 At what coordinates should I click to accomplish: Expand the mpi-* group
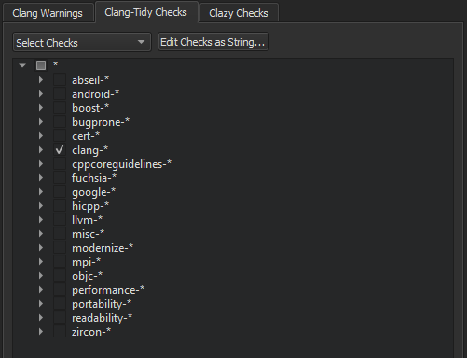click(x=41, y=262)
